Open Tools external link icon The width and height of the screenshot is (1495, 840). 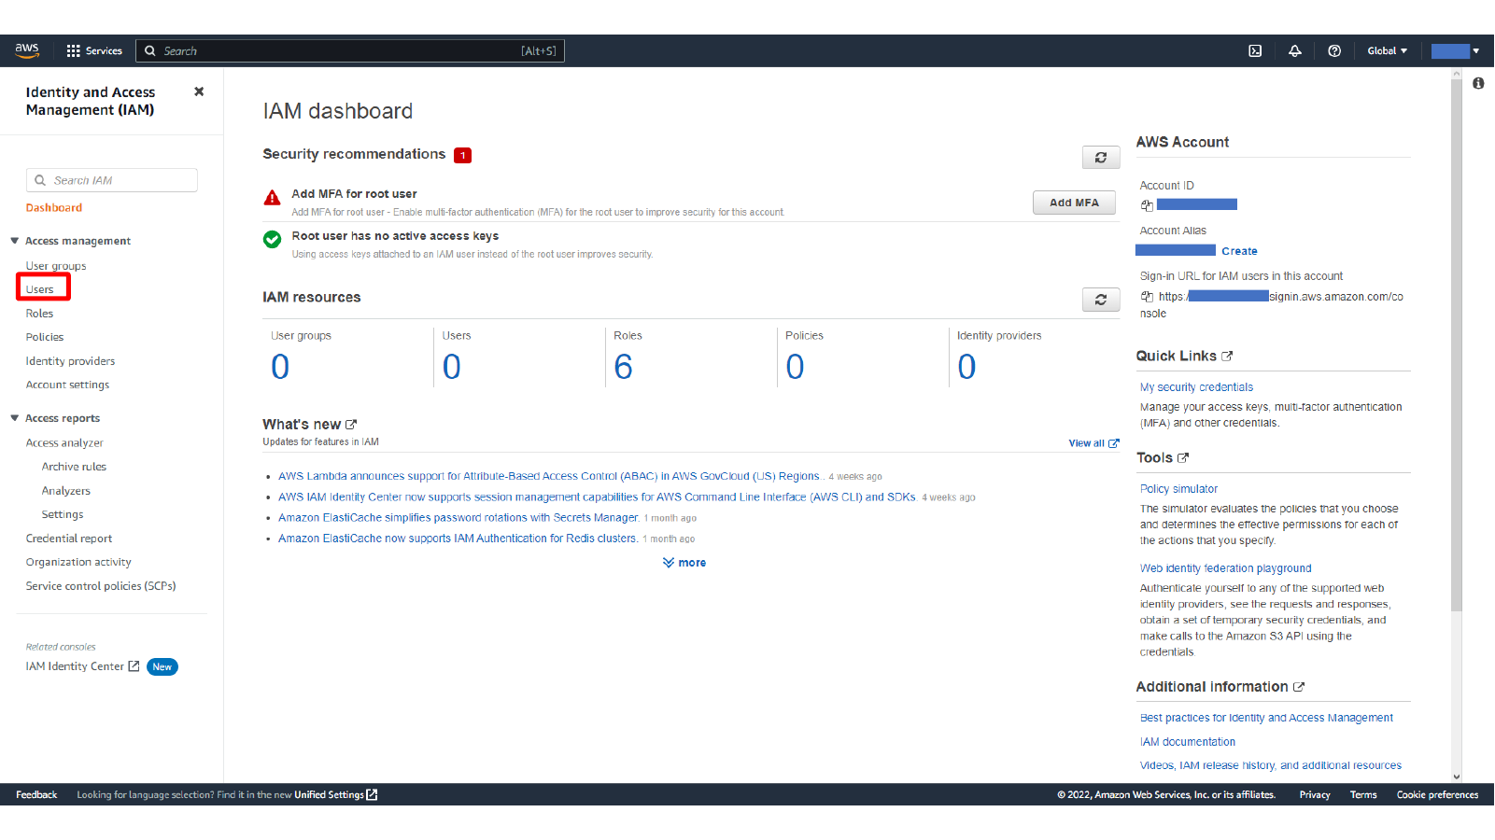coord(1183,457)
